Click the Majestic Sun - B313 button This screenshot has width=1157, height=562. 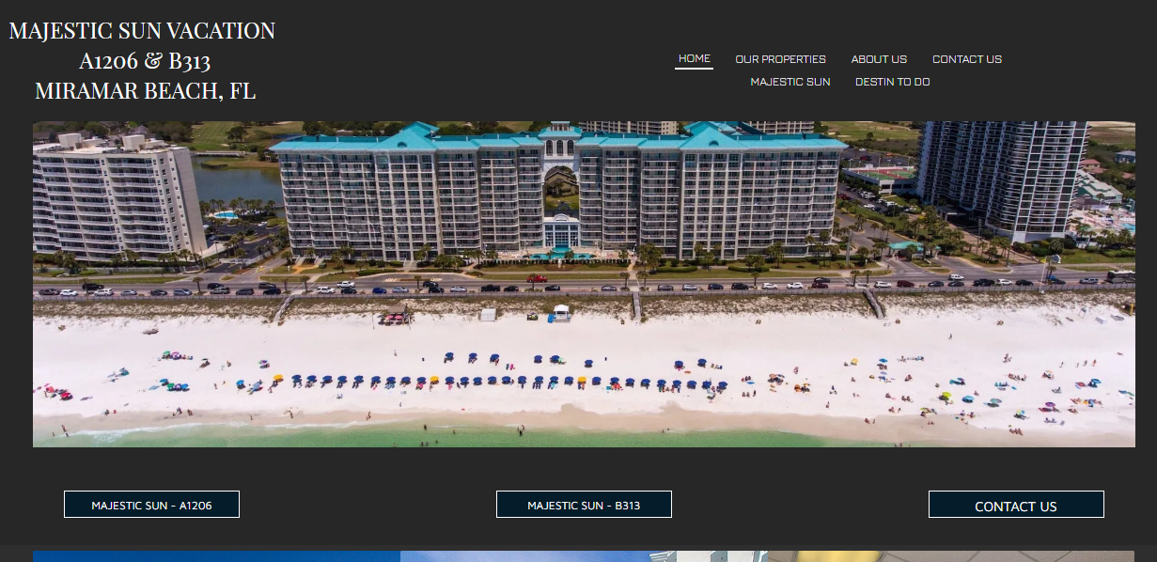click(584, 505)
